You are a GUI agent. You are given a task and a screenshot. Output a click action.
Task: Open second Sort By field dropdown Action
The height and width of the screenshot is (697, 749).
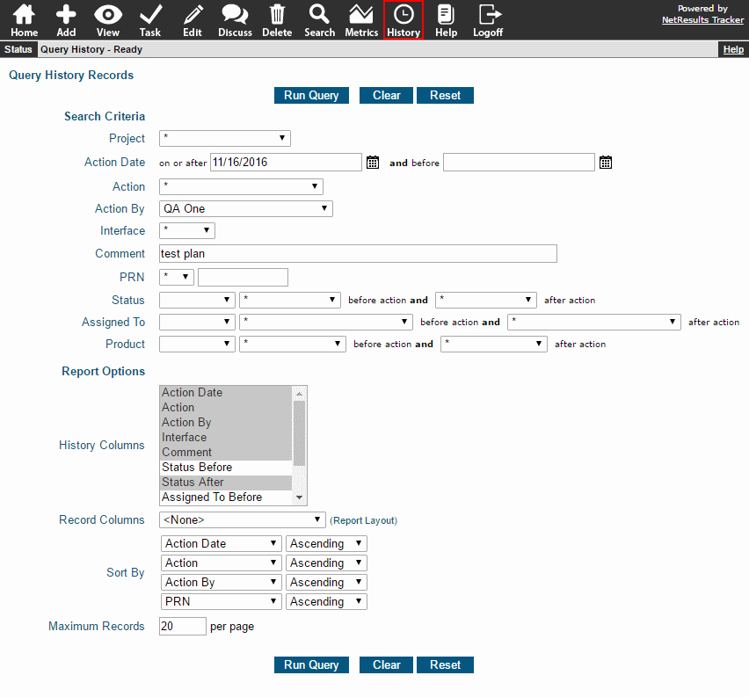[222, 563]
